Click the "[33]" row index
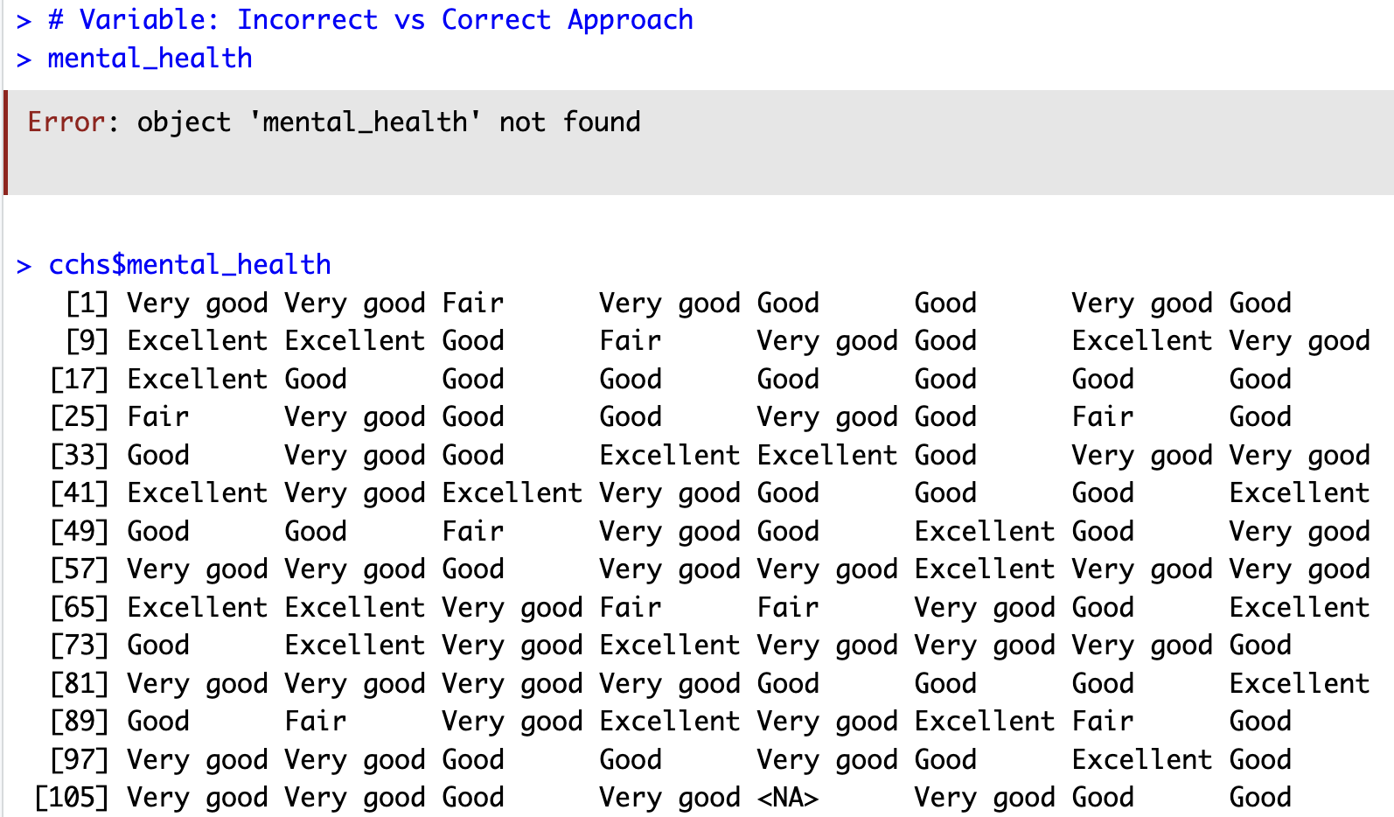 click(x=80, y=456)
